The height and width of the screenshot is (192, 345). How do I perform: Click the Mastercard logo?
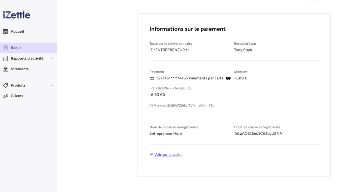pyautogui.click(x=228, y=78)
